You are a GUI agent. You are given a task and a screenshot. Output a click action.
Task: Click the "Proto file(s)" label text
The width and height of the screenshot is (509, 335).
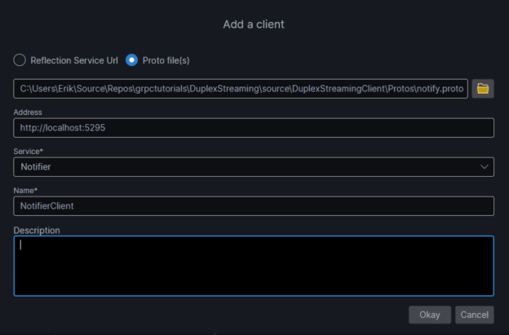coord(167,60)
